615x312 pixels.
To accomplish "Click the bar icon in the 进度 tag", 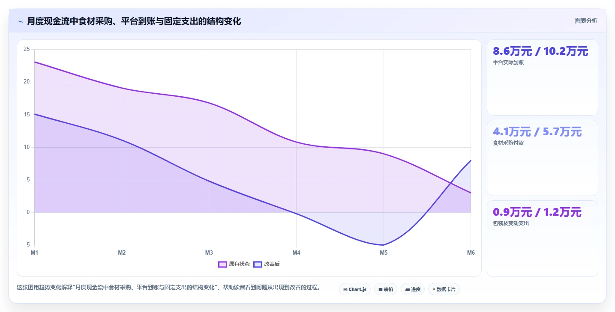I will point(407,290).
